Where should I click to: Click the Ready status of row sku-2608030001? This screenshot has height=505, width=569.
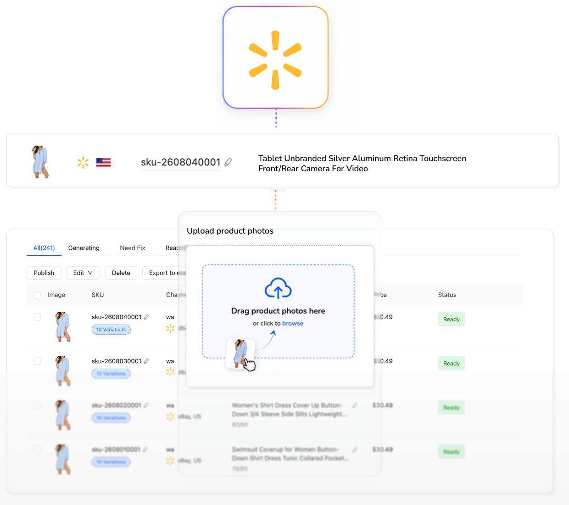(452, 364)
